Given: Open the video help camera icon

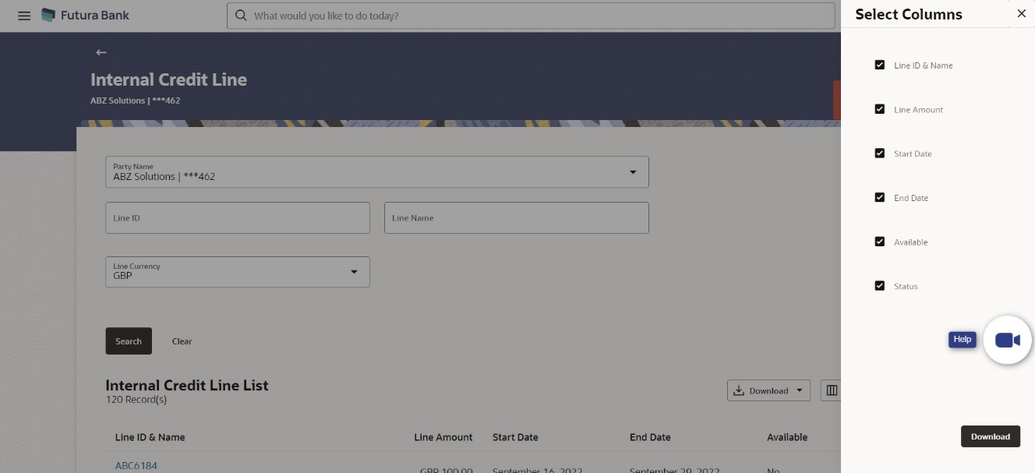Looking at the screenshot, I should pos(1008,340).
